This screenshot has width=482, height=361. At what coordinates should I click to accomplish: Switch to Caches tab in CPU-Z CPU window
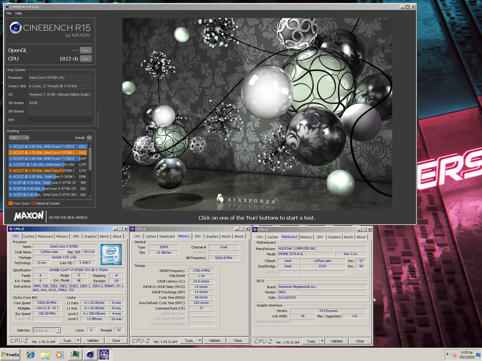coord(29,236)
